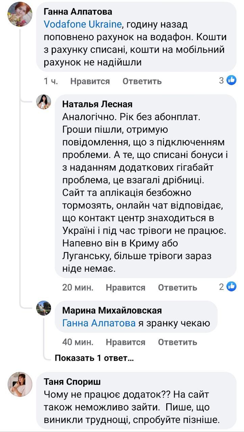This screenshot has width=244, height=432.
Task: Reply to Марина Михайловская's comment
Action: coord(177,342)
